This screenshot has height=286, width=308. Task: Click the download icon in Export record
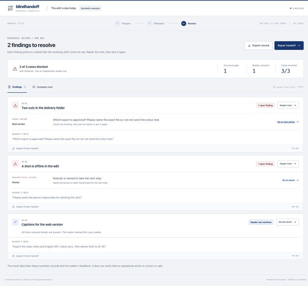249,45
